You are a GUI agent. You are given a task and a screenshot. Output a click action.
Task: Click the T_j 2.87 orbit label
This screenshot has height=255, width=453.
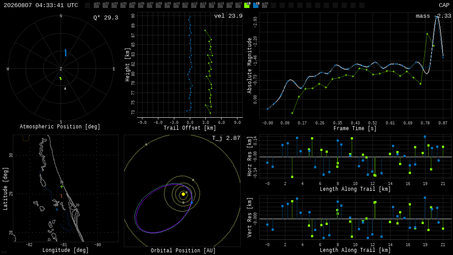(226, 138)
